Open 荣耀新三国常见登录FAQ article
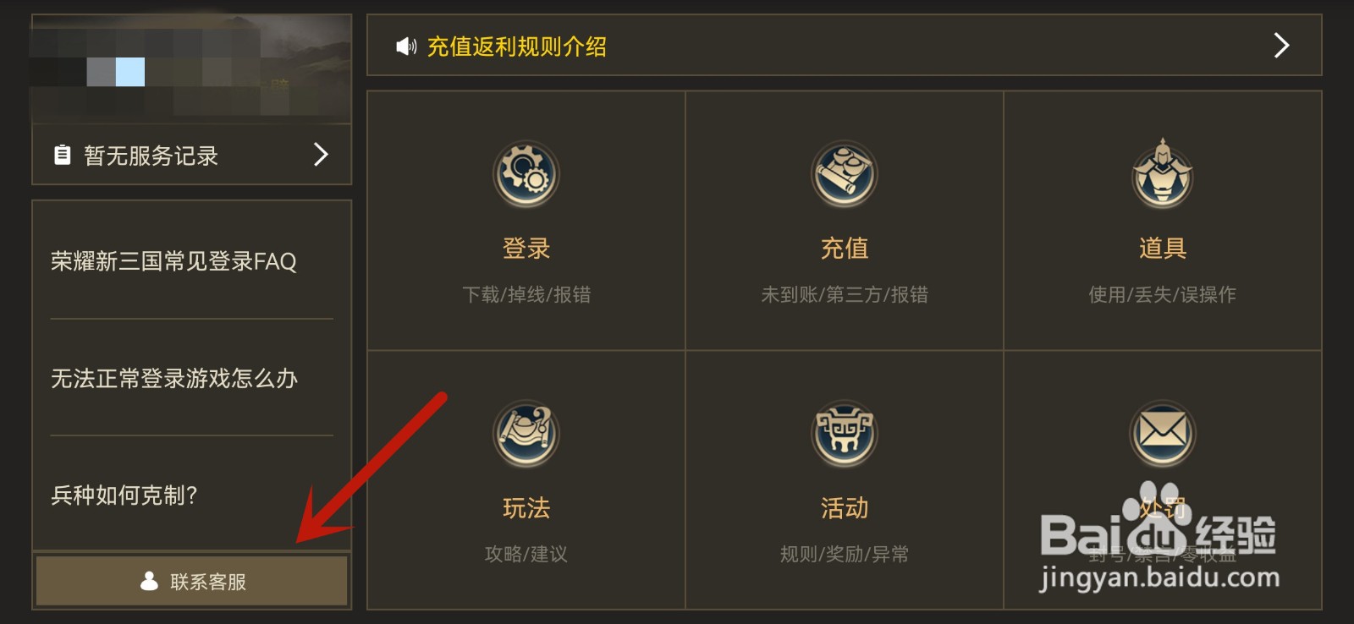This screenshot has width=1354, height=624. pyautogui.click(x=173, y=261)
